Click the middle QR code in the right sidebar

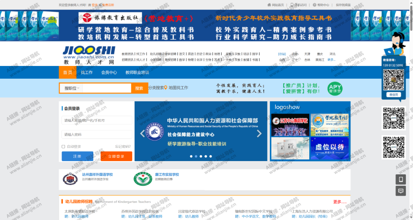click(x=394, y=118)
